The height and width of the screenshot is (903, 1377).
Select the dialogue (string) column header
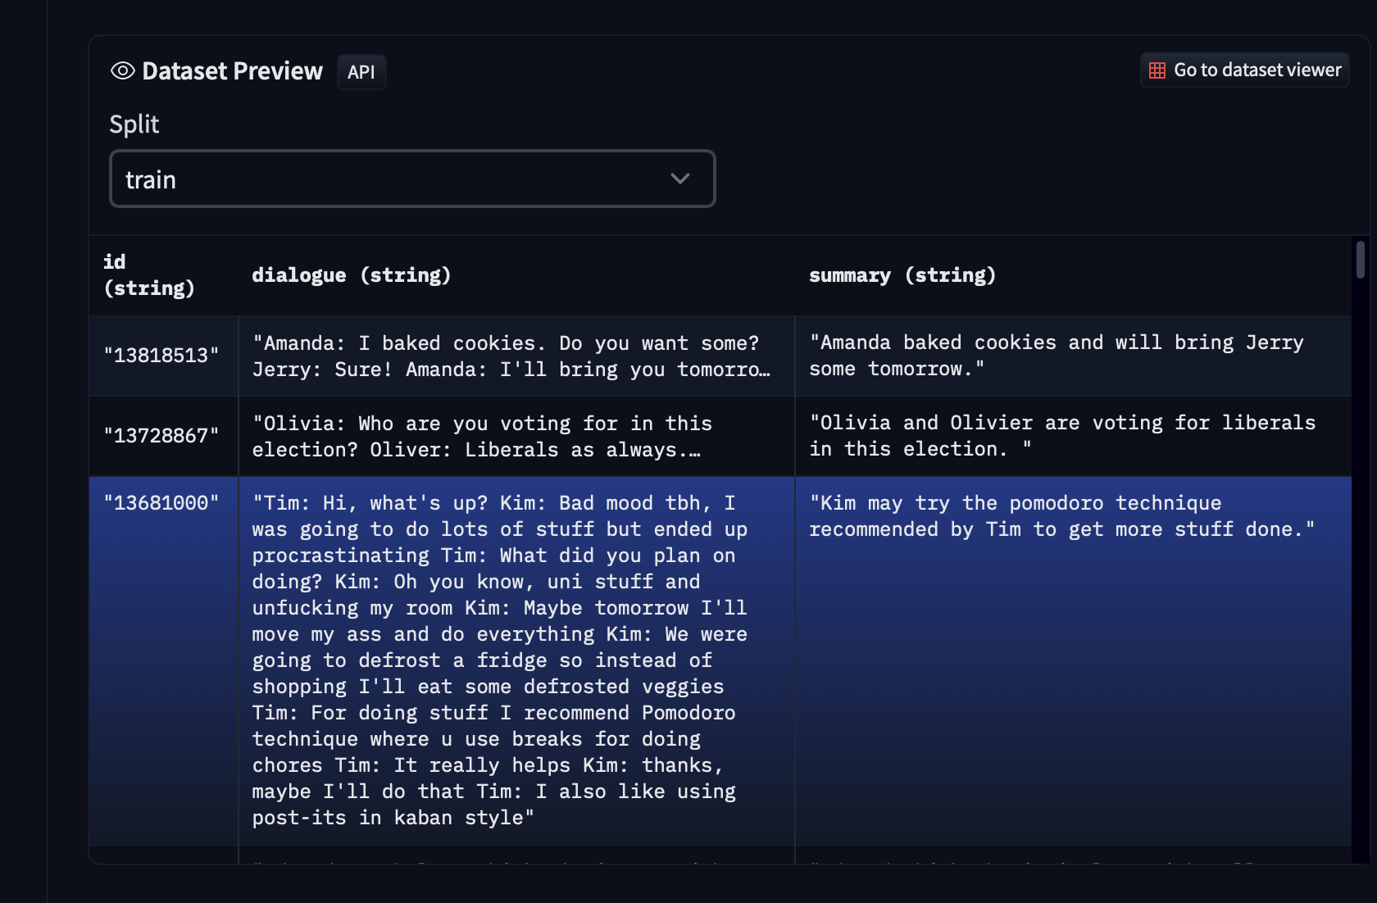[351, 275]
